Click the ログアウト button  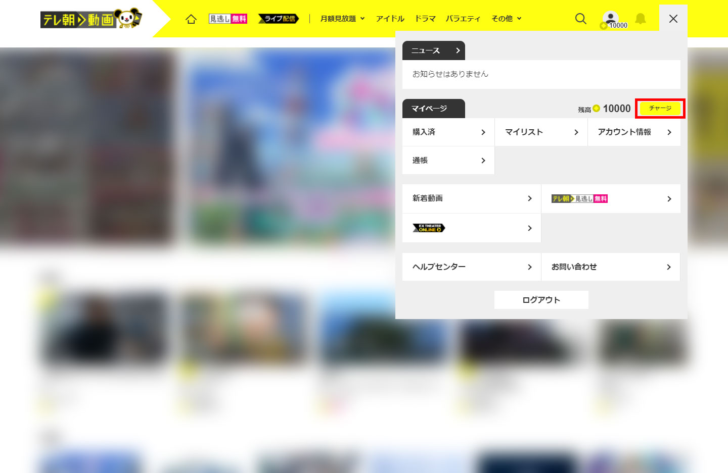[541, 300]
